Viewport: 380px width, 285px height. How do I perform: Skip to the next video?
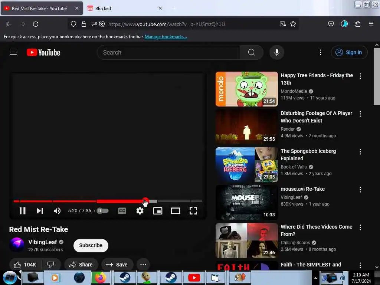click(x=40, y=211)
